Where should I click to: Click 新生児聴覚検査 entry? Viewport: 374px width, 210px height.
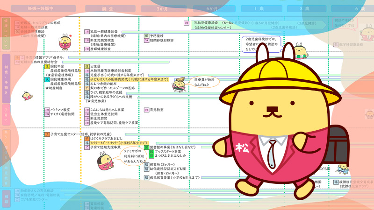(102, 40)
